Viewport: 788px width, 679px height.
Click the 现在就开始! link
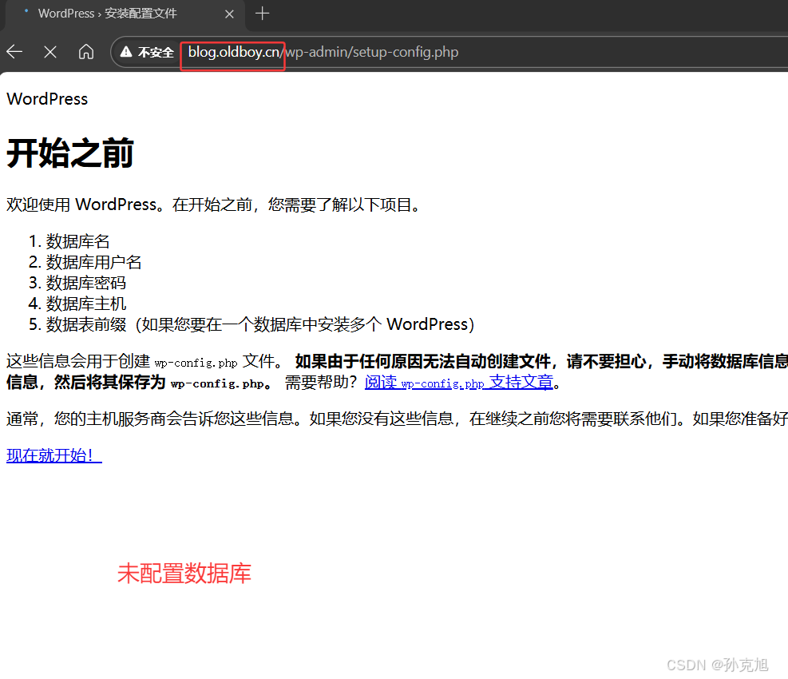[53, 455]
